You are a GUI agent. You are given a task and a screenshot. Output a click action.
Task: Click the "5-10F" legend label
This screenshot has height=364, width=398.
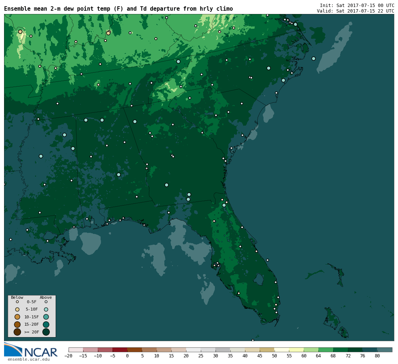pos(32,309)
